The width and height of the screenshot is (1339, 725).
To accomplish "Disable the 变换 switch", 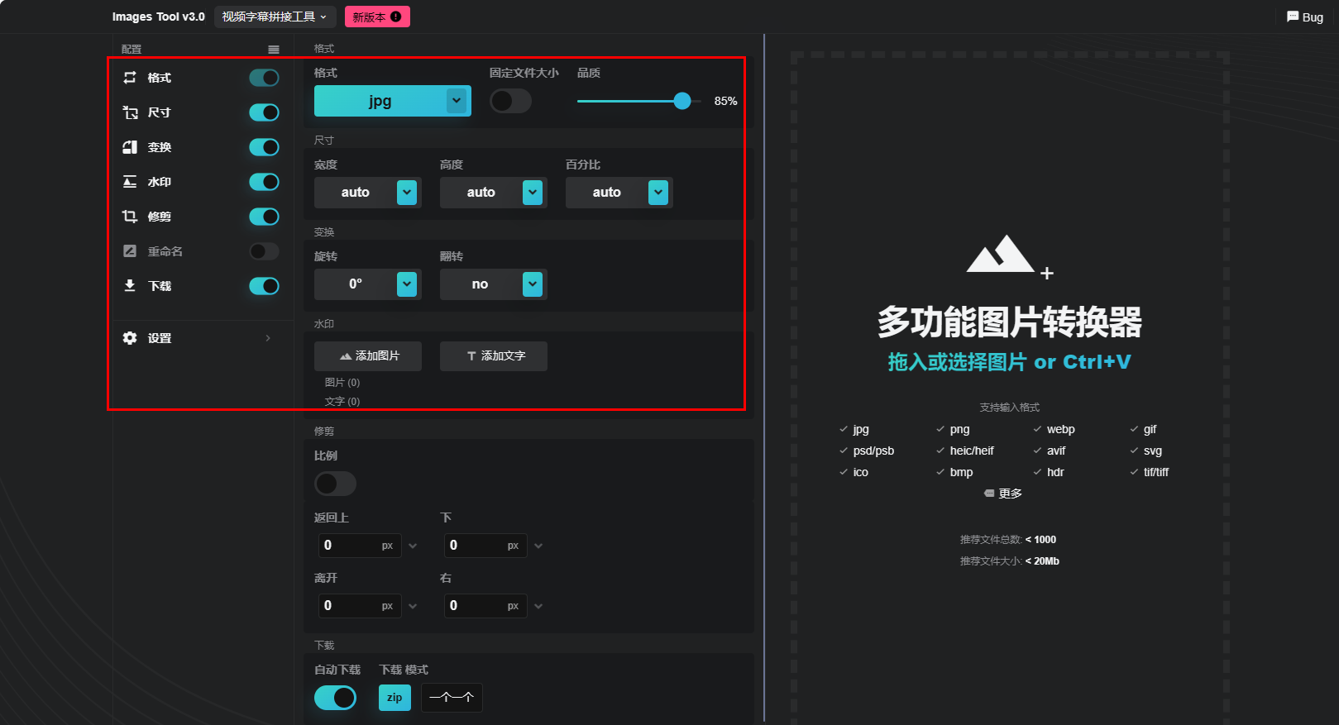I will point(265,147).
